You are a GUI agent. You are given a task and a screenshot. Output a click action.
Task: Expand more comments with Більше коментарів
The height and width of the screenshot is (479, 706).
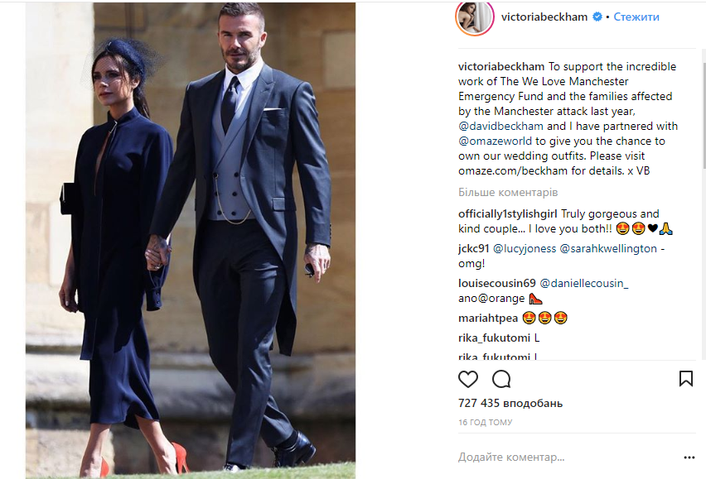tap(508, 192)
